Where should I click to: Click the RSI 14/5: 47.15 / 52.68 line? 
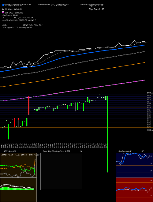[x=18, y=18]
